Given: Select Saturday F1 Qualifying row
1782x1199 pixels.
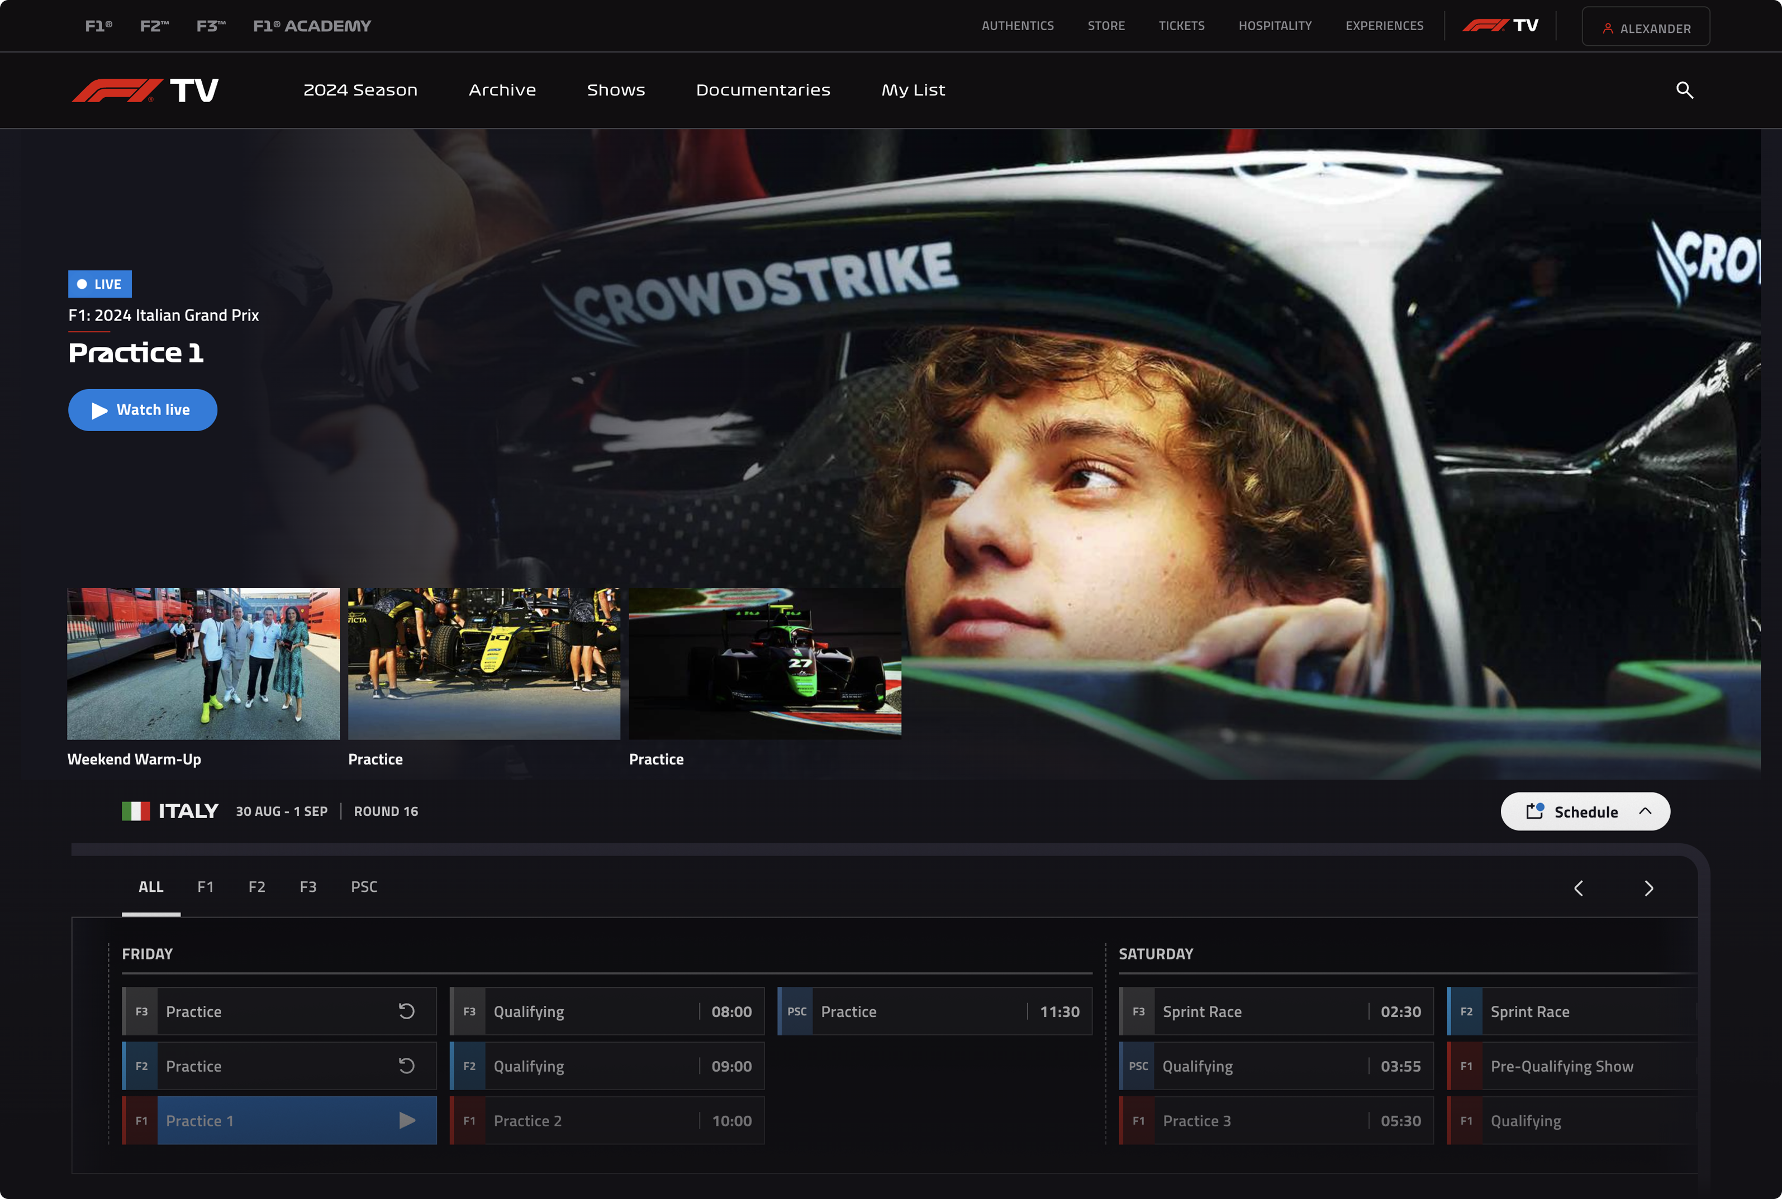Looking at the screenshot, I should pos(1572,1120).
